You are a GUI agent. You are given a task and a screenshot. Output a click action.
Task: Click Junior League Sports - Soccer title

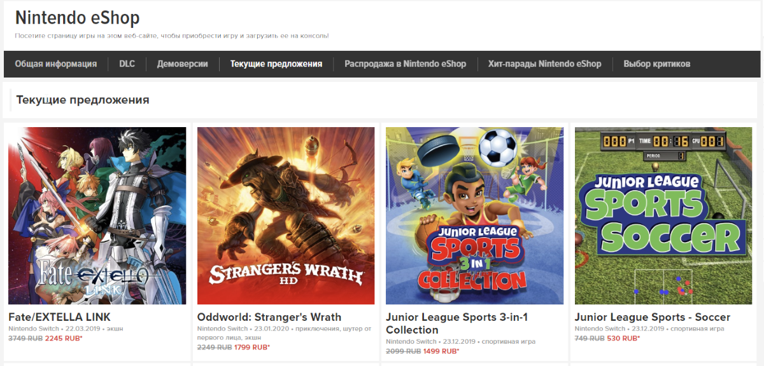[653, 317]
